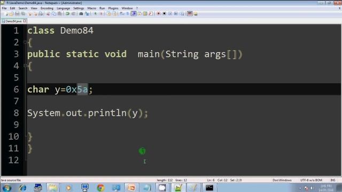Collapse the fold marker on line 4
The width and height of the screenshot is (342, 192).
25,65
